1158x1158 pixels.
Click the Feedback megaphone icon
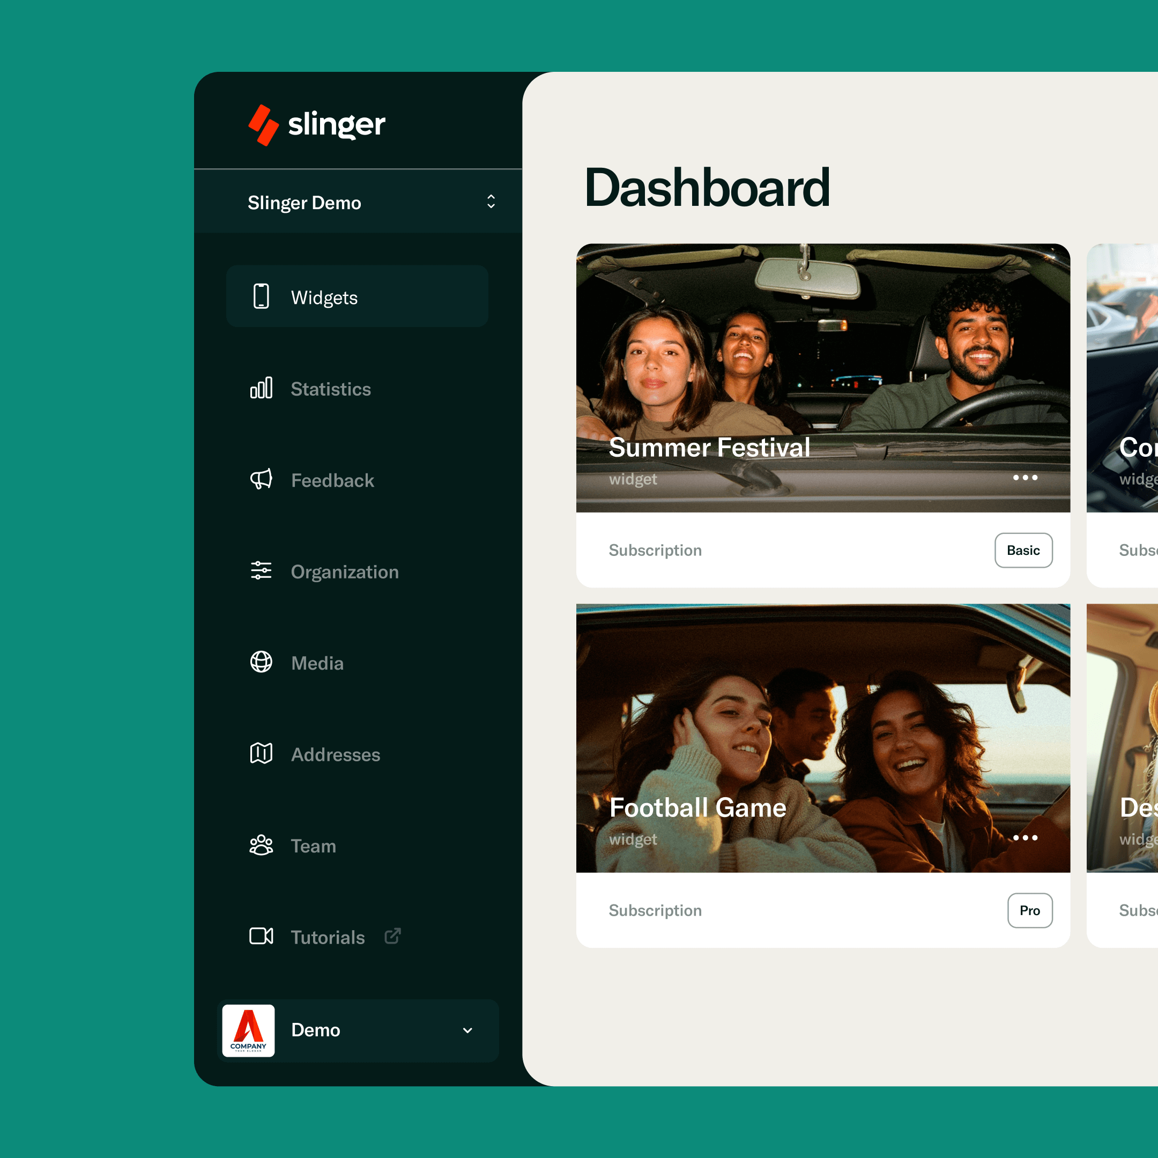pyautogui.click(x=261, y=479)
